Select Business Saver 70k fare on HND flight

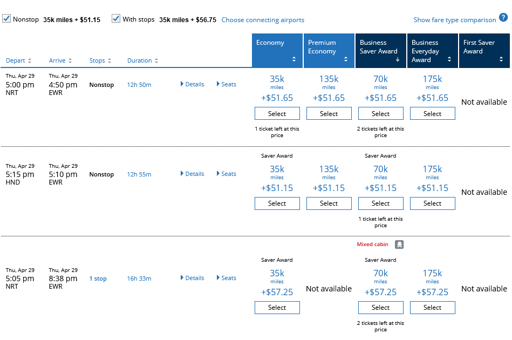[381, 203]
